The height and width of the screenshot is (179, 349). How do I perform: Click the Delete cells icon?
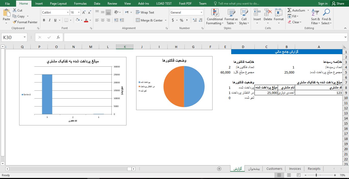point(268,13)
